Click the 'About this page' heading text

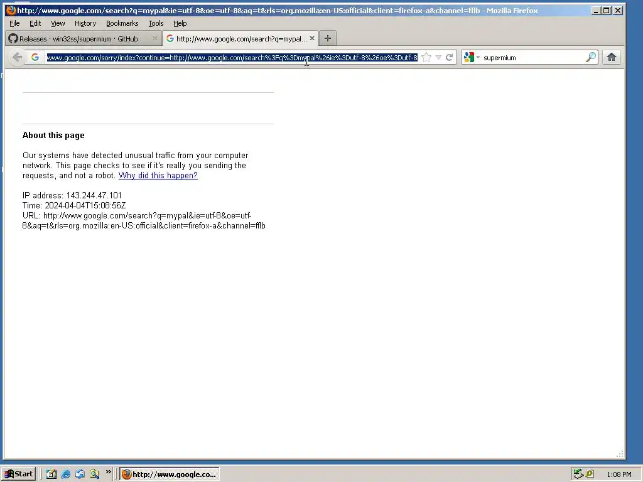click(x=53, y=136)
